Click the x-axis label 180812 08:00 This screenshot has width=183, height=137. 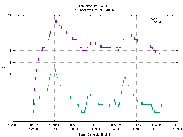(136, 127)
